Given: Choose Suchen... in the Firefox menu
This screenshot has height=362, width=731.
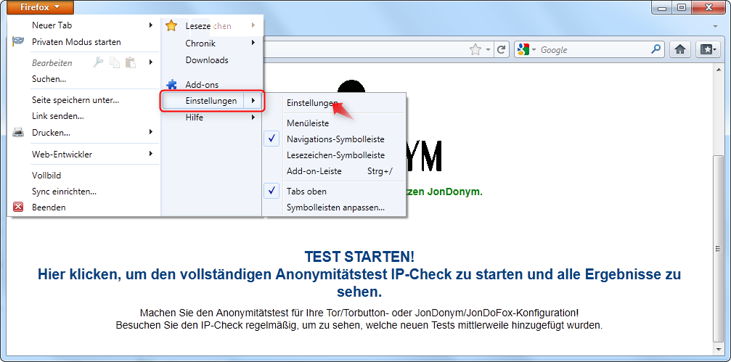Looking at the screenshot, I should pyautogui.click(x=49, y=79).
